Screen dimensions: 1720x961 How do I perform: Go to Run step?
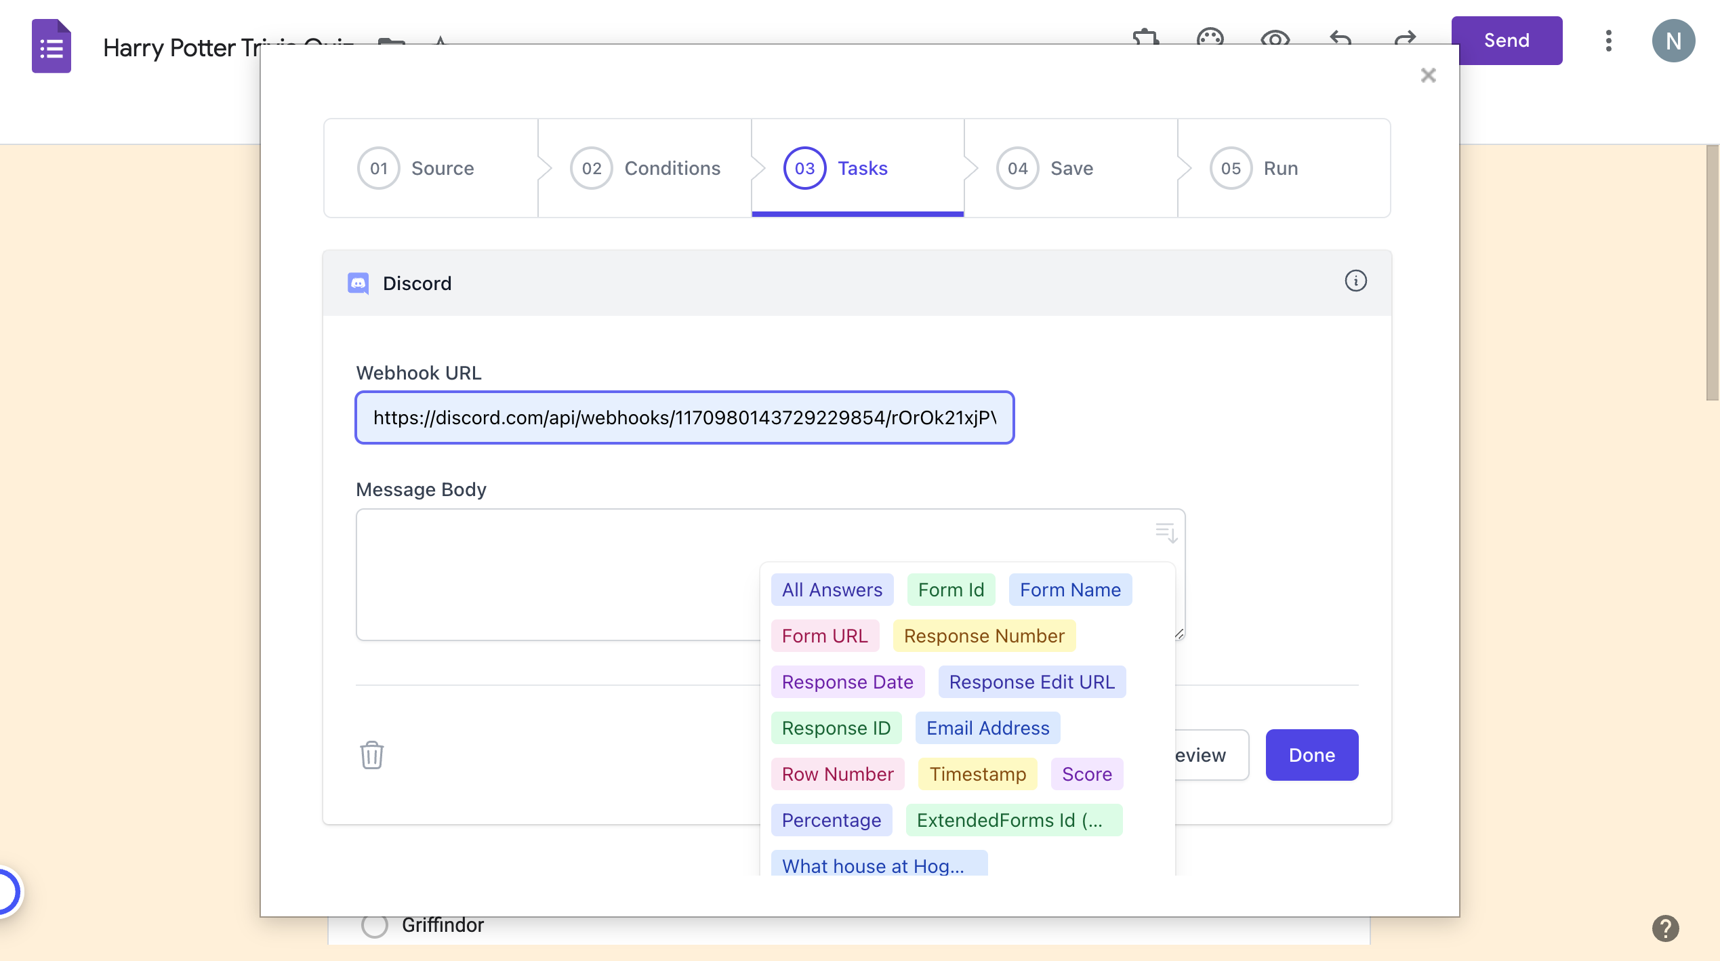coord(1284,168)
